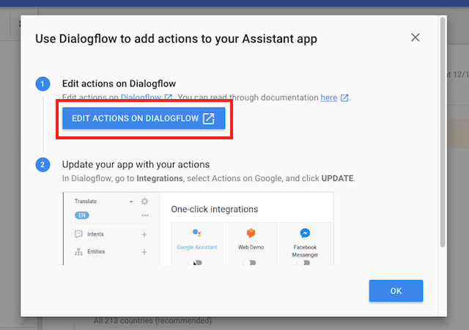Click the EN language badge
The width and height of the screenshot is (469, 330).
pos(82,216)
